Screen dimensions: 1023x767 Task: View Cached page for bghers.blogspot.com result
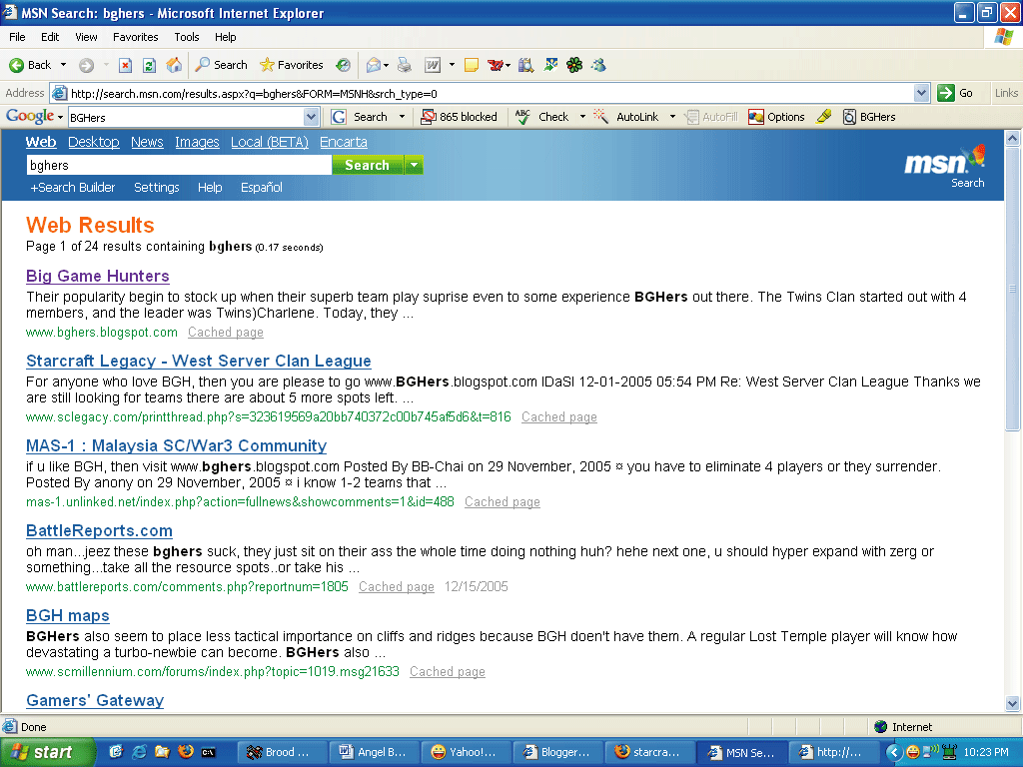coord(226,332)
